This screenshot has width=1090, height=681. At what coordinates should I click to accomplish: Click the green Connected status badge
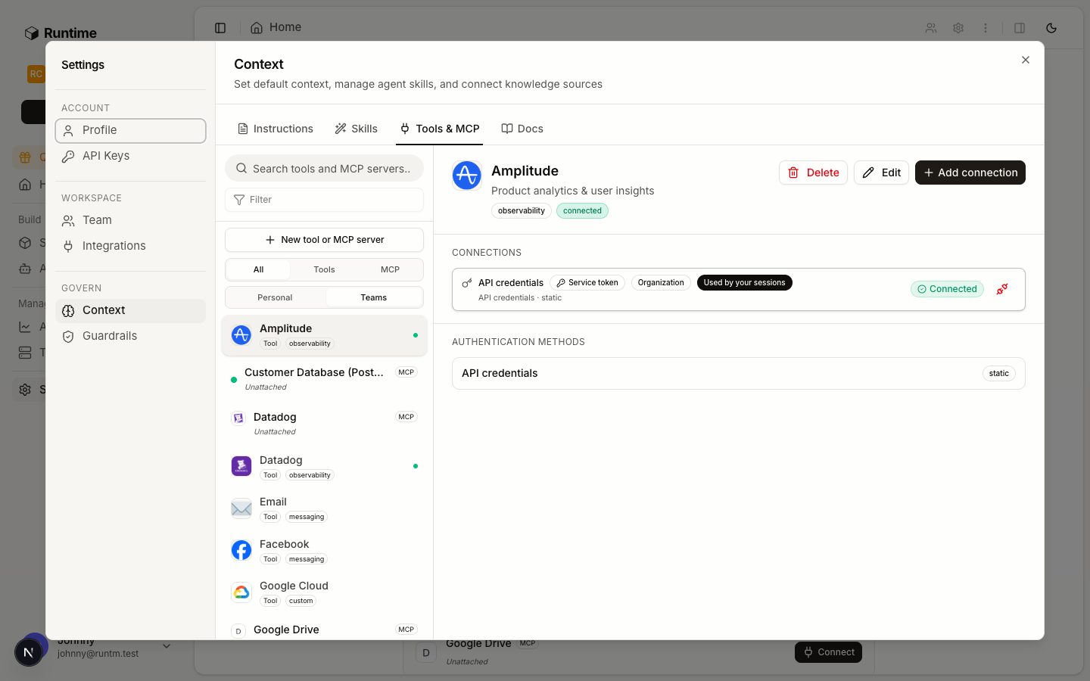tap(947, 289)
